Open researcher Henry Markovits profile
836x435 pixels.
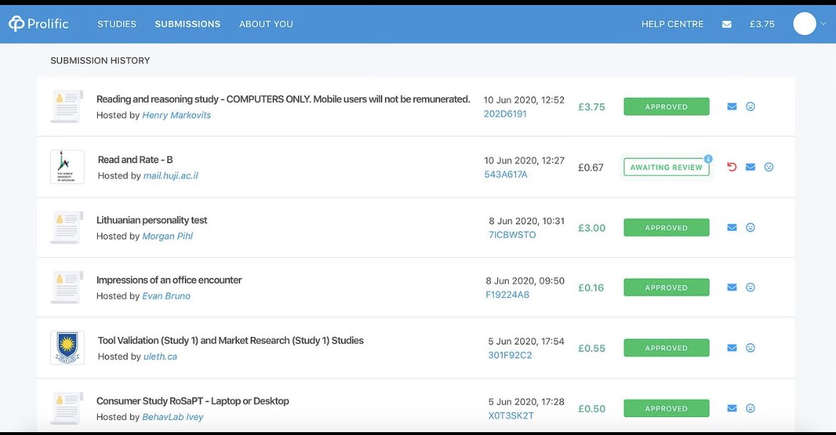(176, 115)
